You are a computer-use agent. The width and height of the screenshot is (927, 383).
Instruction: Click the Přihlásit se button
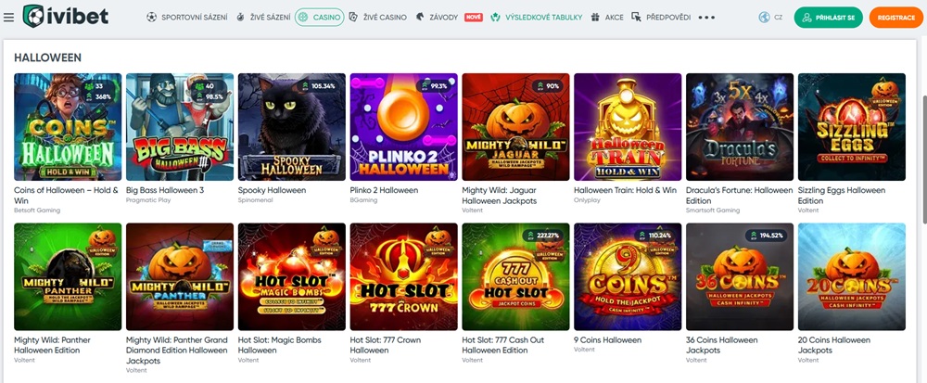click(x=828, y=18)
